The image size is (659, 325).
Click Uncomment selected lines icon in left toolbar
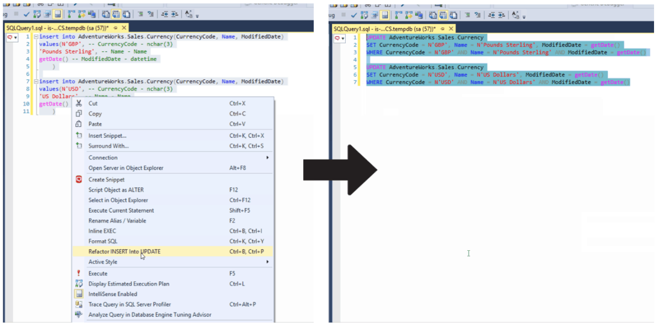[151, 14]
